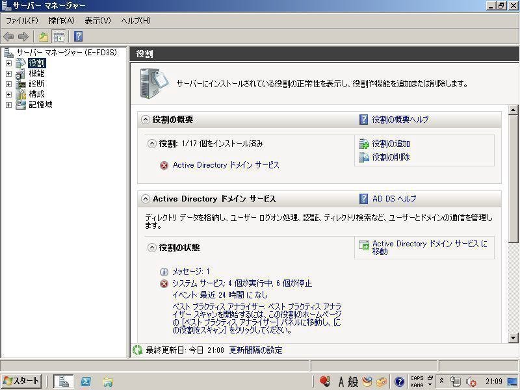Collapse the 役割: 1/17 個 subsection
The image size is (520, 390).
click(151, 144)
